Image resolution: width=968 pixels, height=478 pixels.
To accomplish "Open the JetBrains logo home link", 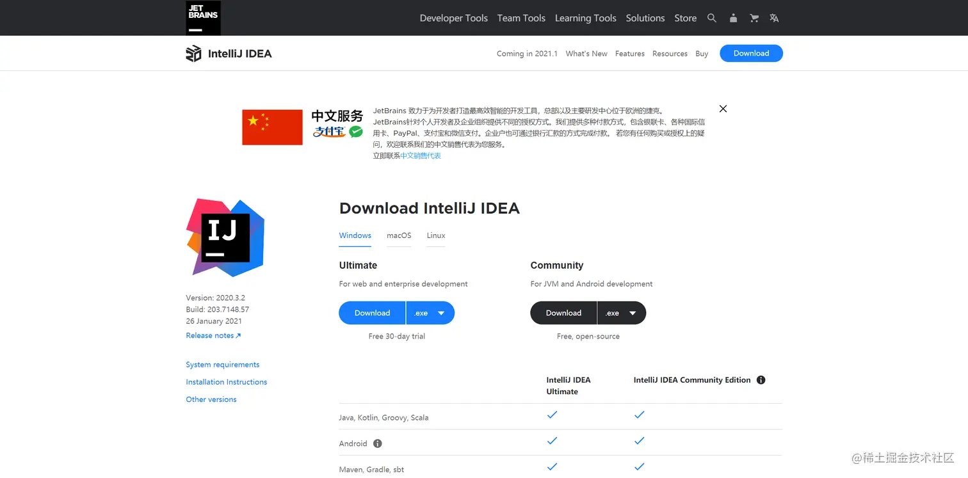I will pyautogui.click(x=204, y=18).
